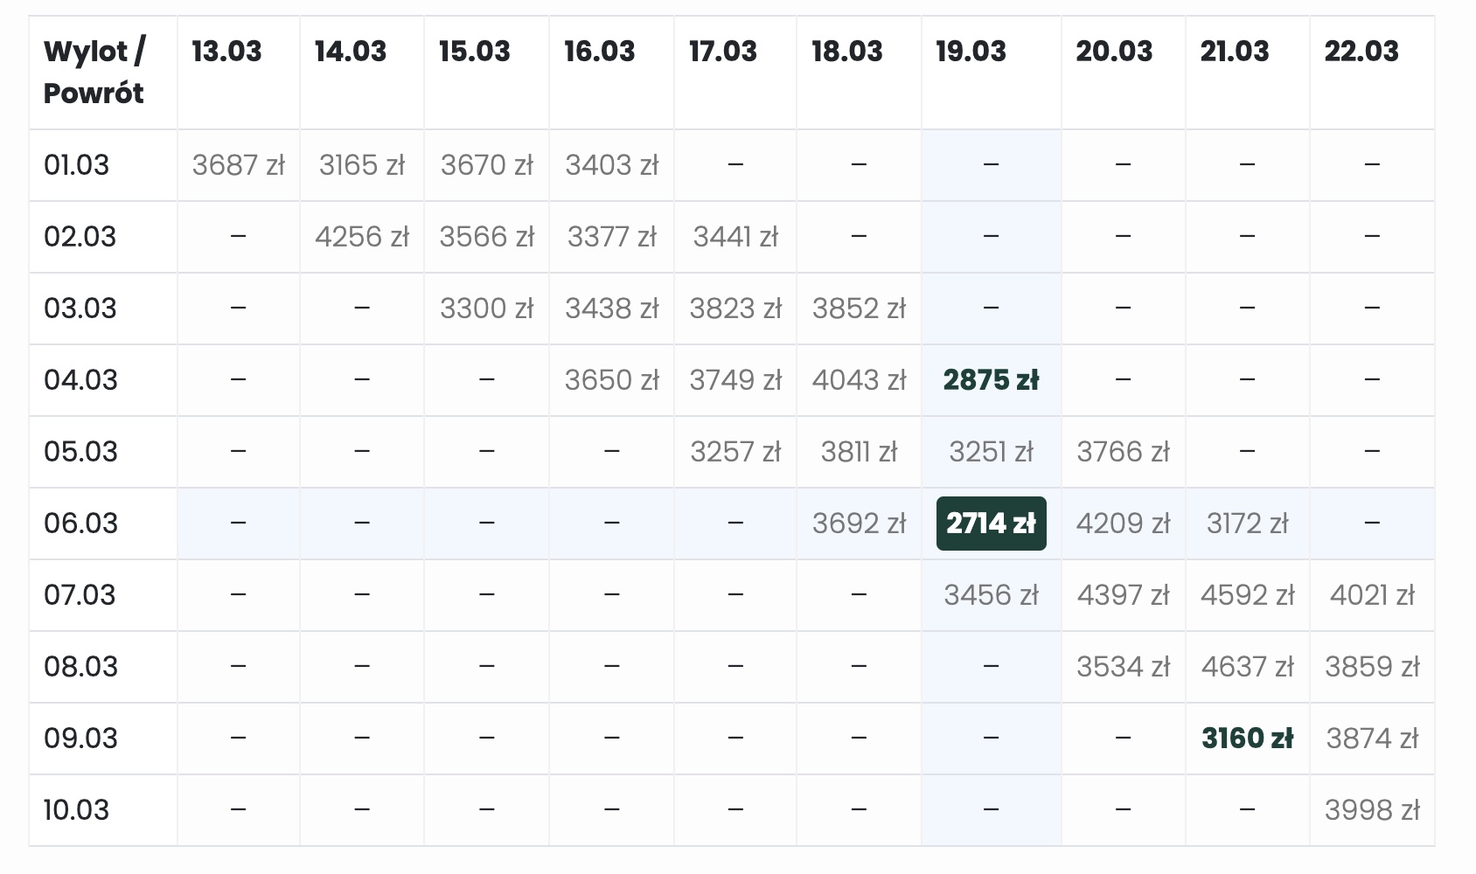The height and width of the screenshot is (874, 1476).
Task: Select the 3165 zł fare for 01.03
Action: pos(362,165)
